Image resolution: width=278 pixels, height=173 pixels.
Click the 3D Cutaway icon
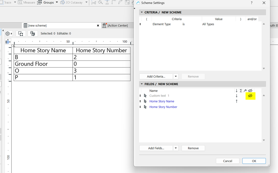62,2
